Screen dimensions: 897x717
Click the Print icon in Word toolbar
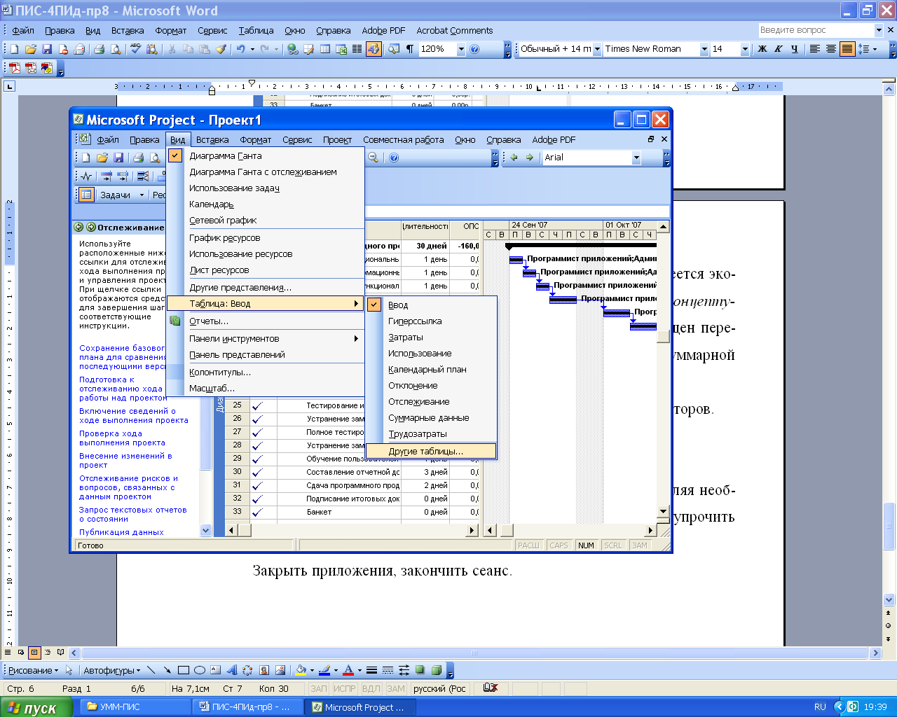[99, 49]
